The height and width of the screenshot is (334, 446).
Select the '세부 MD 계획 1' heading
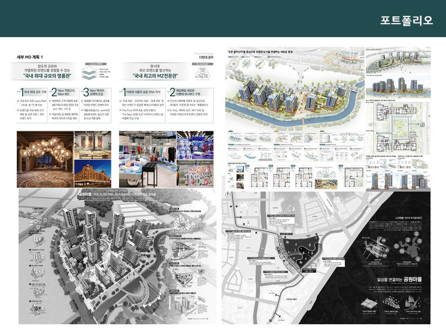tap(30, 57)
